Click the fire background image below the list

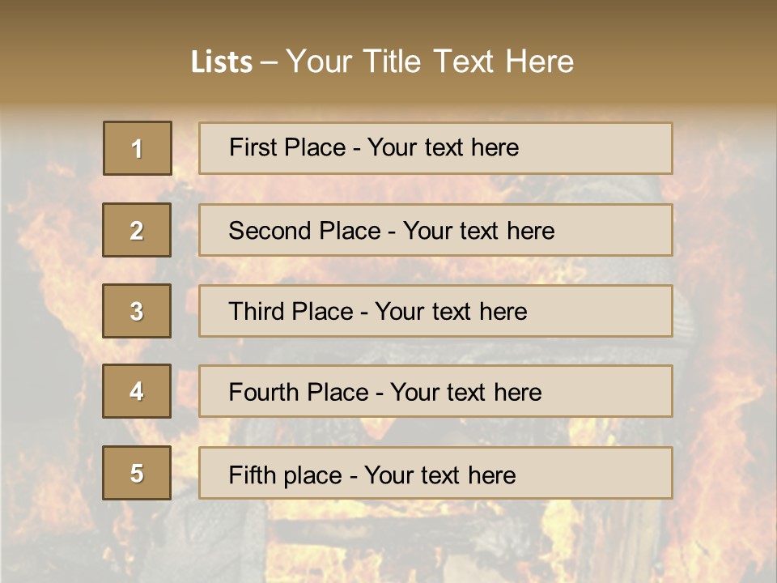(388, 543)
